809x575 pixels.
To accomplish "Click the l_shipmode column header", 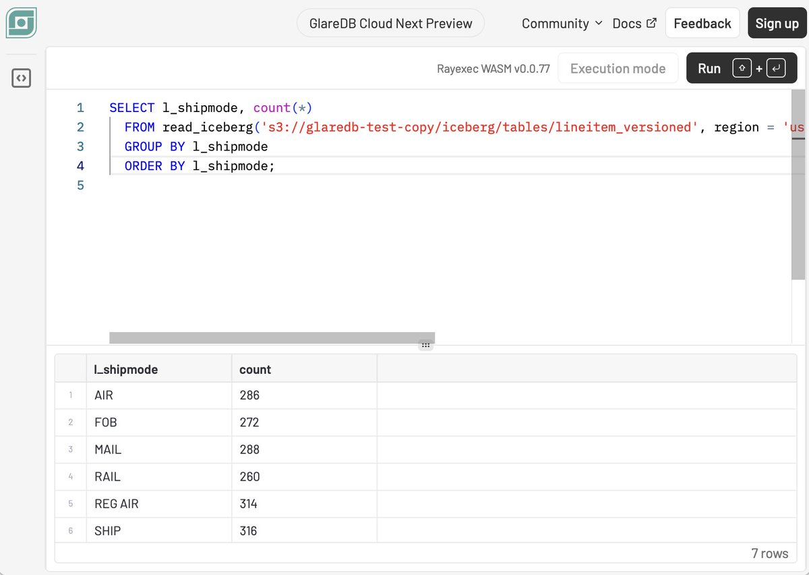I will pos(159,369).
